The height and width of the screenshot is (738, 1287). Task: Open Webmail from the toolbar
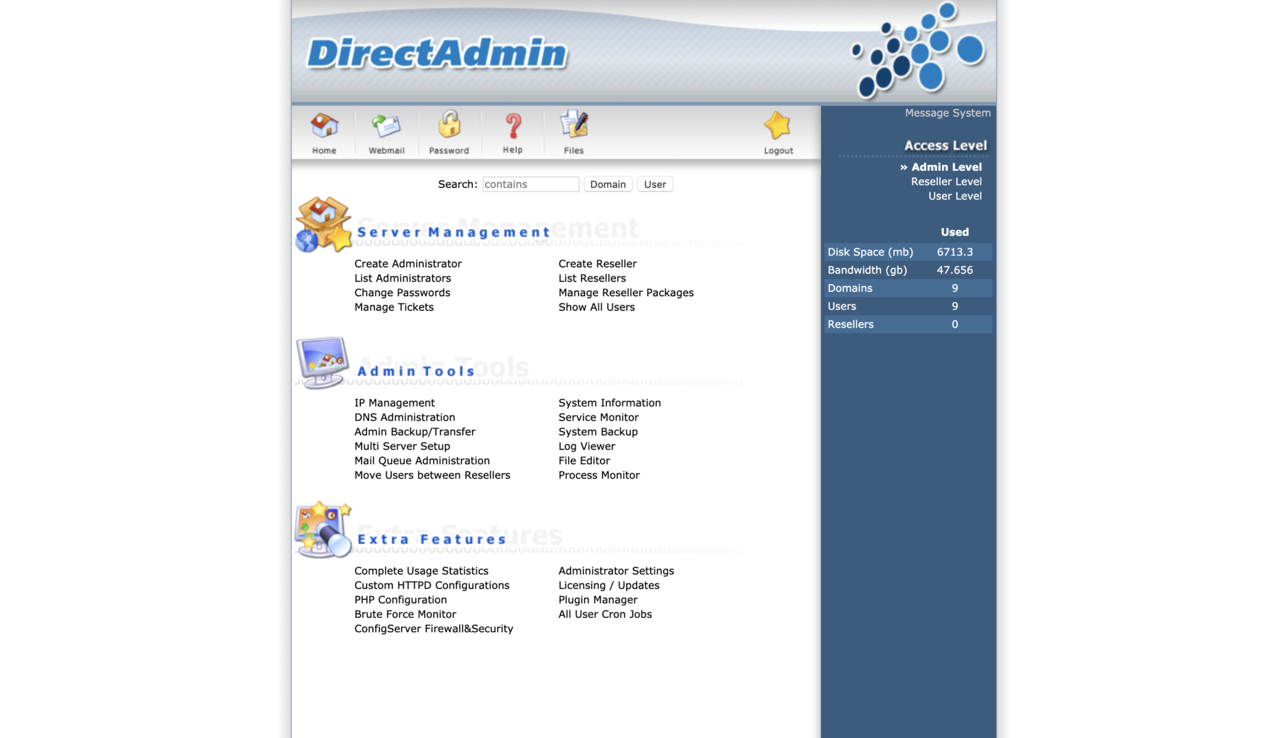385,126
